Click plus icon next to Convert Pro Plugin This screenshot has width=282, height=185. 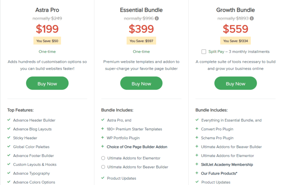pos(197,129)
